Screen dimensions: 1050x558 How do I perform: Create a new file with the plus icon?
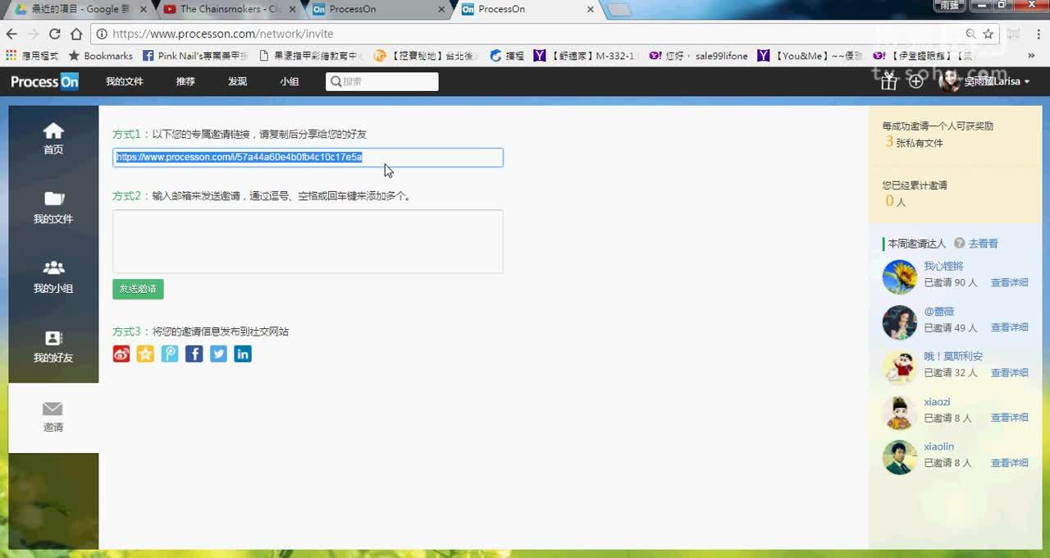coord(916,81)
